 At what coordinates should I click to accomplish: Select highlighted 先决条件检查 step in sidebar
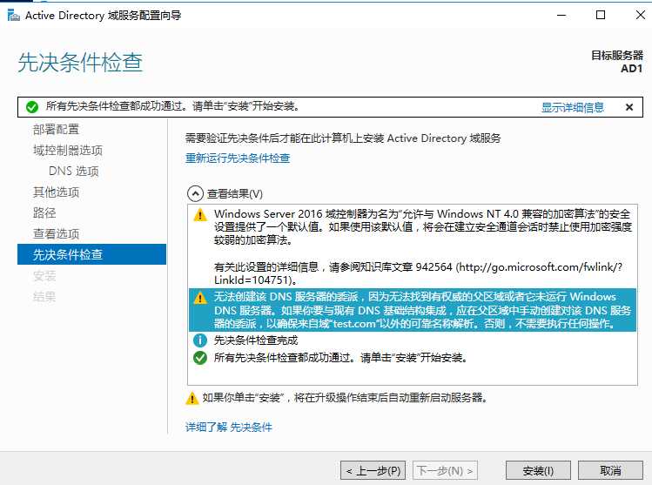[x=91, y=254]
